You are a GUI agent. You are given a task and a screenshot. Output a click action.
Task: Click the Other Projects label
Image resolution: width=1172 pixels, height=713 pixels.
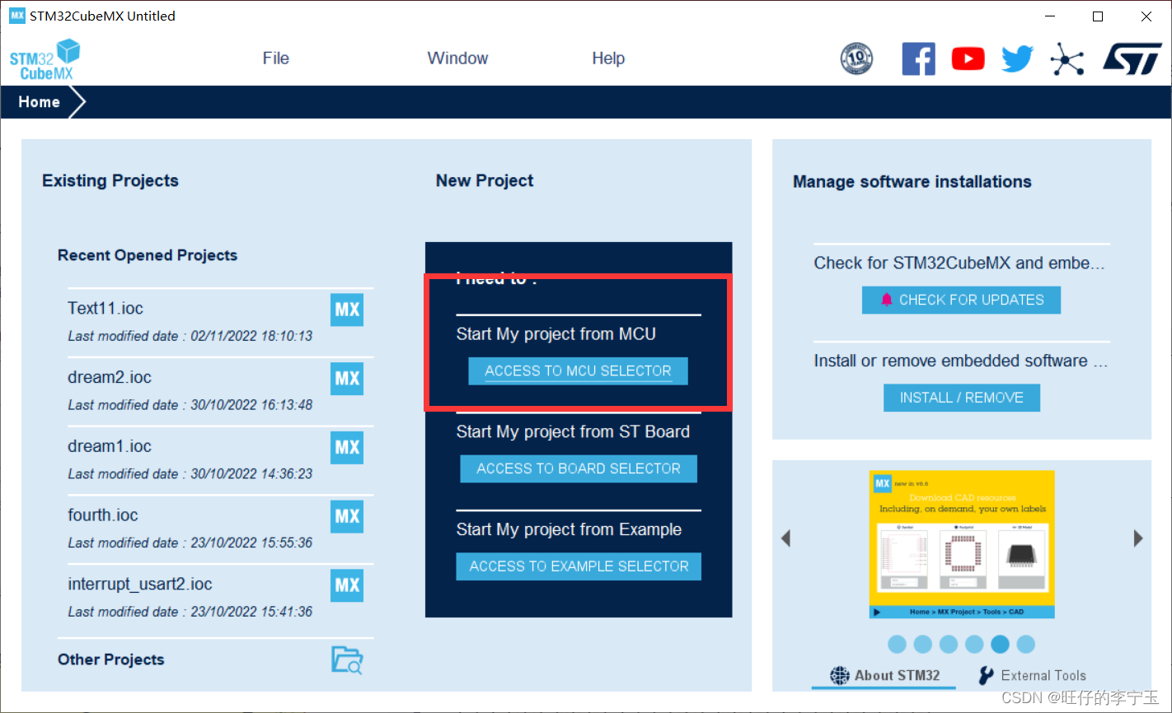click(111, 659)
